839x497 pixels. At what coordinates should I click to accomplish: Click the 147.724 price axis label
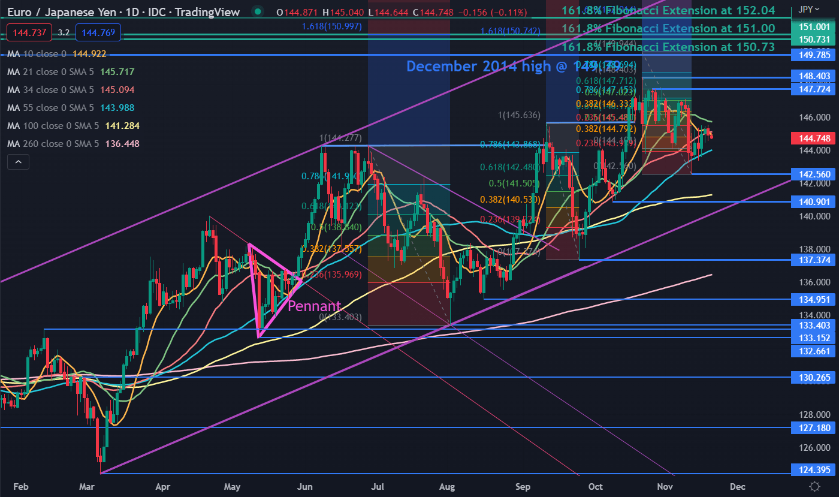pos(814,89)
